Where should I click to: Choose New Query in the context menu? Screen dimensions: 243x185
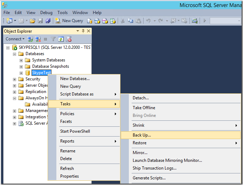click(84, 86)
